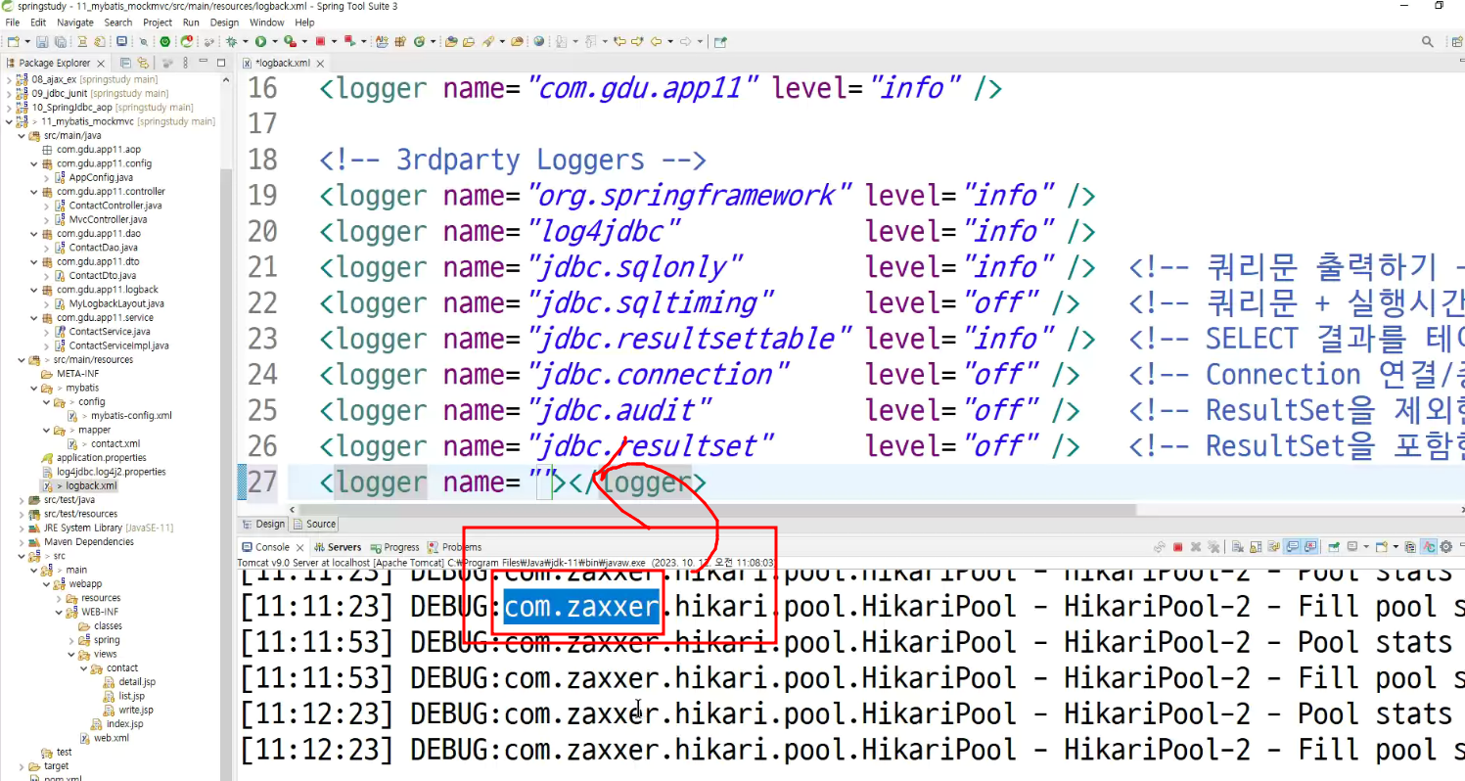The image size is (1465, 781).
Task: Click the globe web browser toolbar icon
Action: point(538,42)
